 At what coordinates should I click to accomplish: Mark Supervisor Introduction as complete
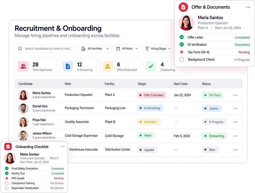[x=7, y=188]
